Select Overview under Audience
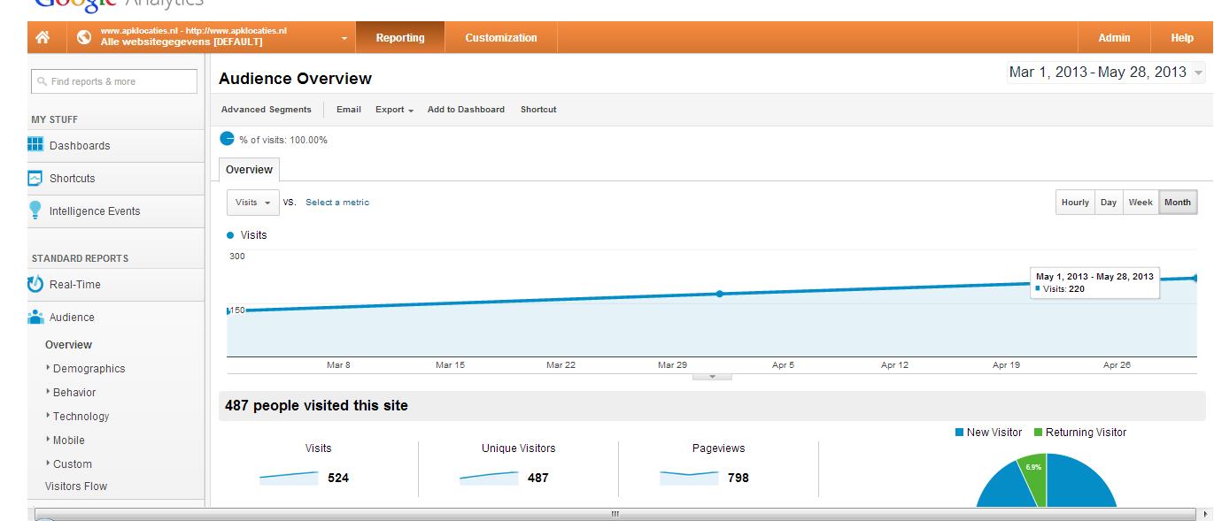Screen dimensions: 1214x521 click(x=68, y=345)
